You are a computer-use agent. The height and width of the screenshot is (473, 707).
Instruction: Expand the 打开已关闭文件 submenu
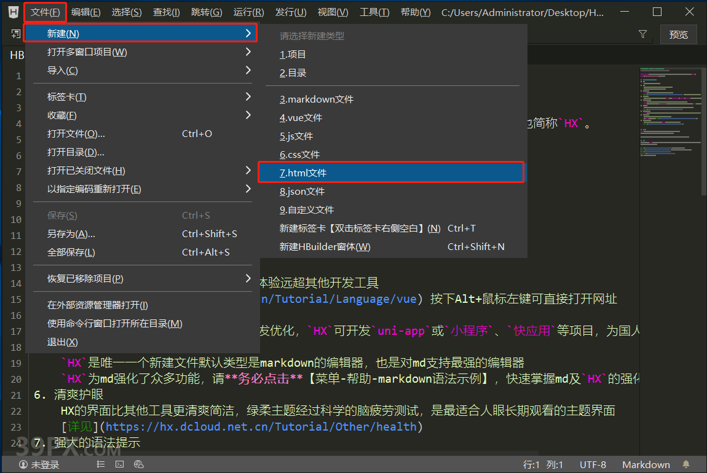click(248, 170)
